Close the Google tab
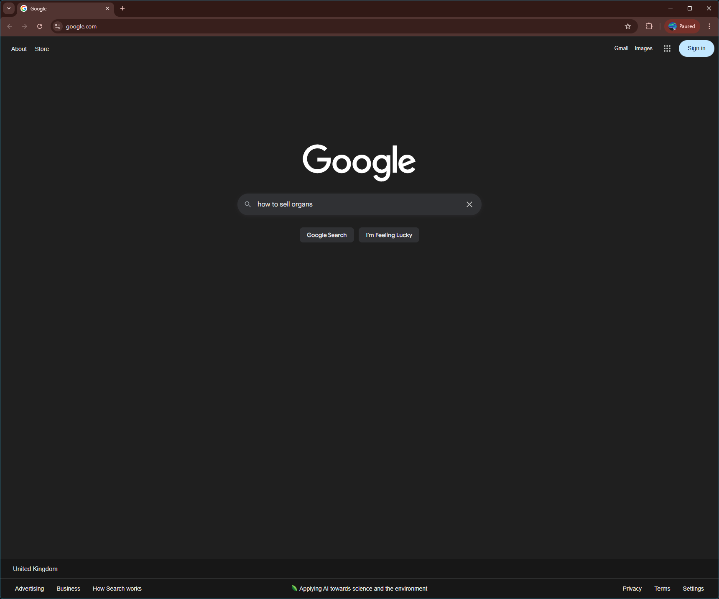Screen dimensions: 719x599 click(107, 8)
